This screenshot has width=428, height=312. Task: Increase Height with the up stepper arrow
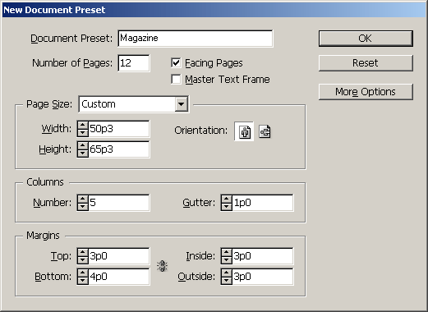pyautogui.click(x=83, y=146)
